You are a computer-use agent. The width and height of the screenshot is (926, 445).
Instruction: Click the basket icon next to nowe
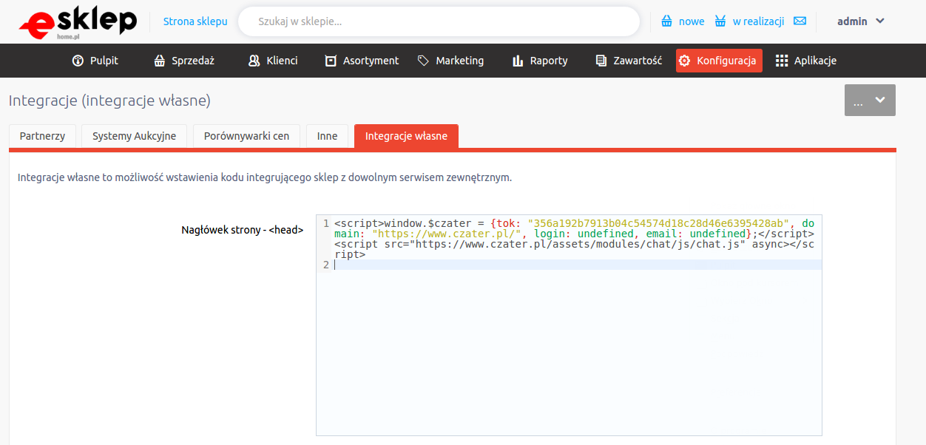[x=666, y=21]
